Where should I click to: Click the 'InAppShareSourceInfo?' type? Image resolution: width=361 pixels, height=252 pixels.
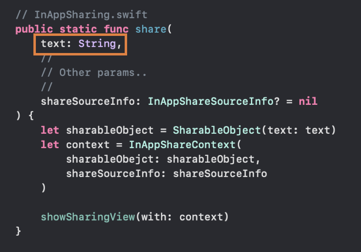214,102
